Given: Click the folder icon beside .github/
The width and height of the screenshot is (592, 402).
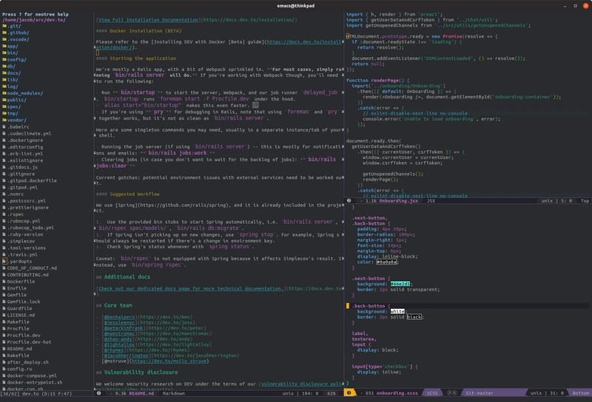Looking at the screenshot, I should point(4,33).
